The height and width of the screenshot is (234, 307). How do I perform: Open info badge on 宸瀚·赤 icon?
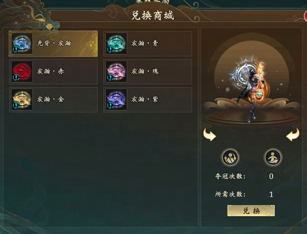16,77
